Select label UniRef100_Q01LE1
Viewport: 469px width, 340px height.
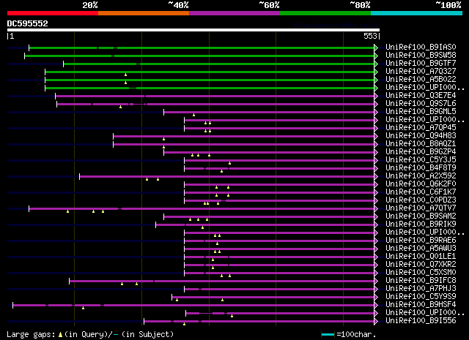[421, 257]
